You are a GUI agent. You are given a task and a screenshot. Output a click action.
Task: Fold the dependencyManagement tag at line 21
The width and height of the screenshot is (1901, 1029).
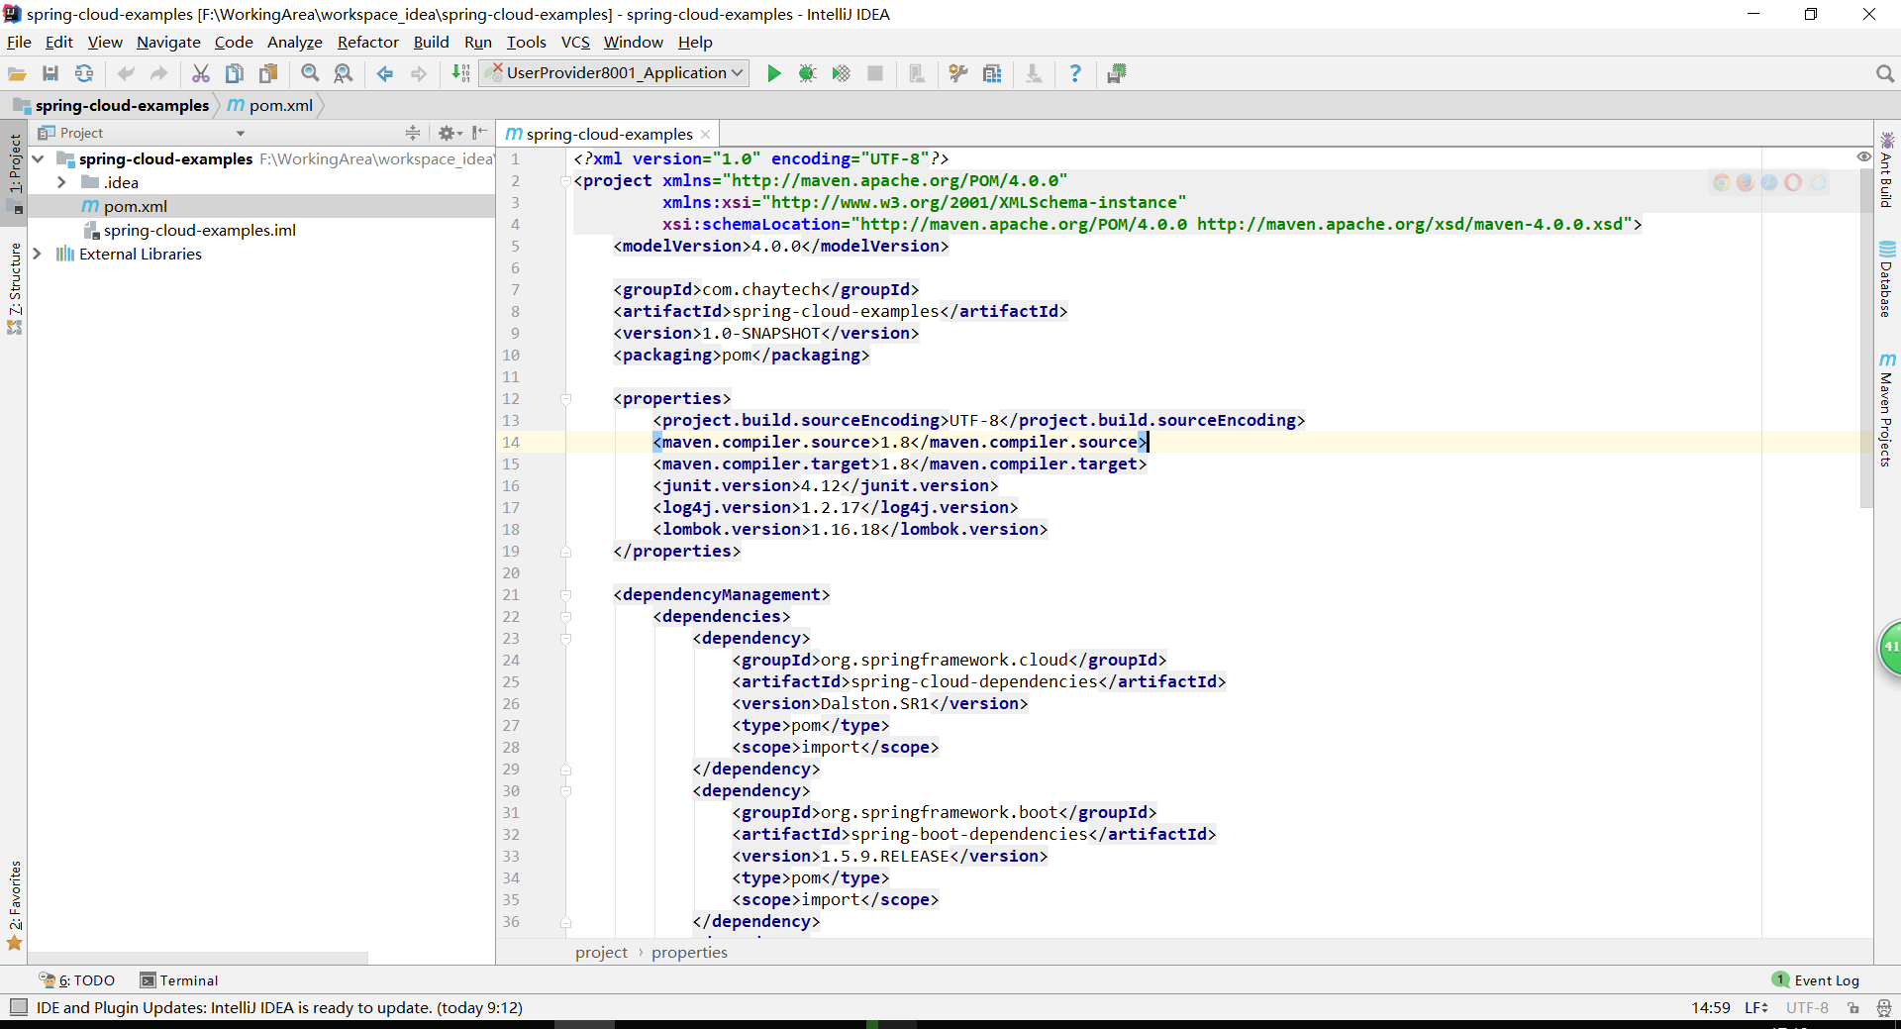pos(565,595)
